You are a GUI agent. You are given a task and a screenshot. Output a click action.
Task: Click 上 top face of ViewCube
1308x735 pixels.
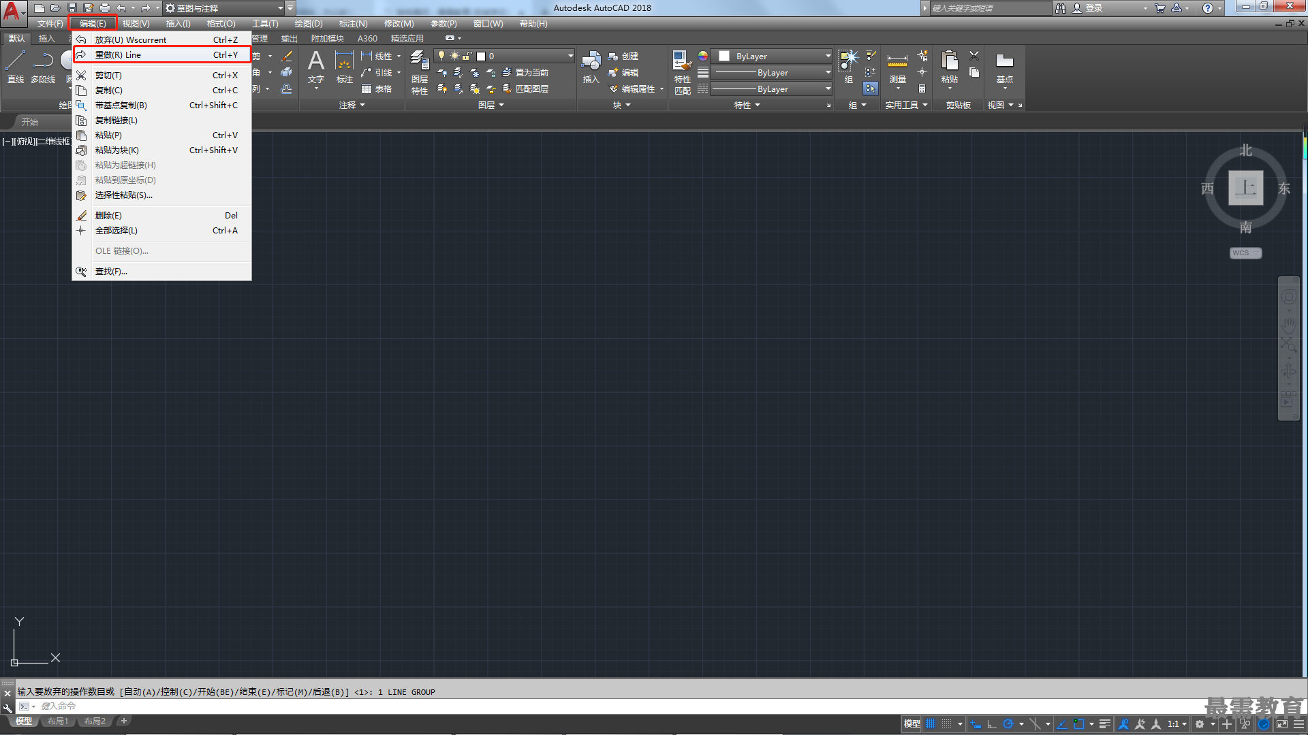[x=1245, y=188]
